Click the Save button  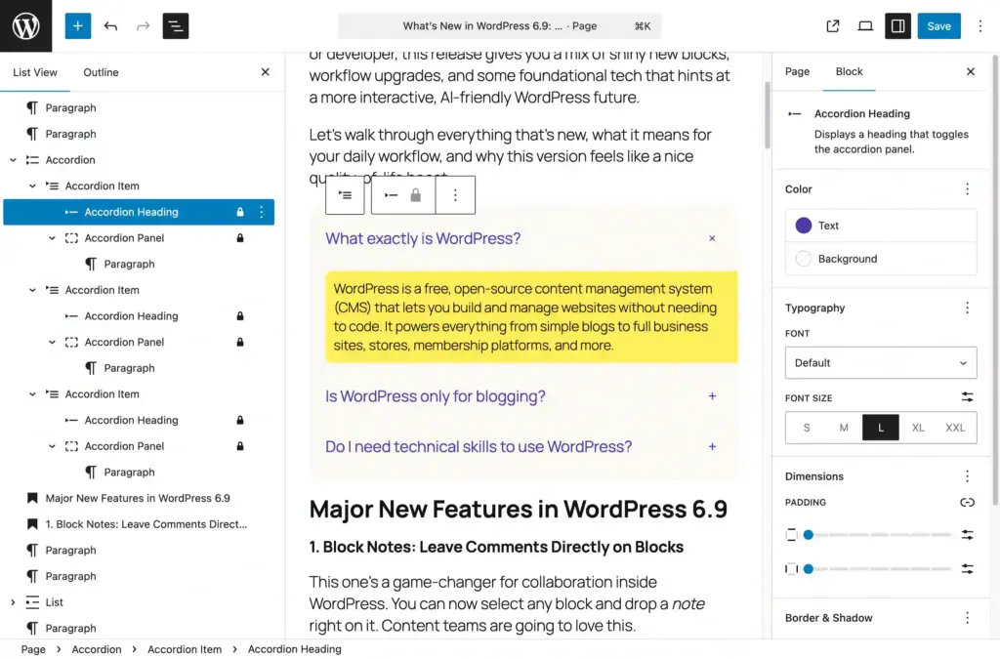click(x=938, y=25)
